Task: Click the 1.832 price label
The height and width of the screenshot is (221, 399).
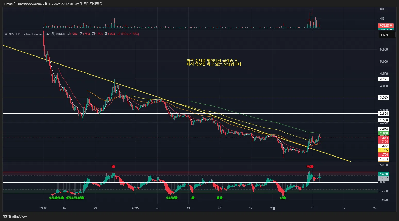Action: (384, 146)
